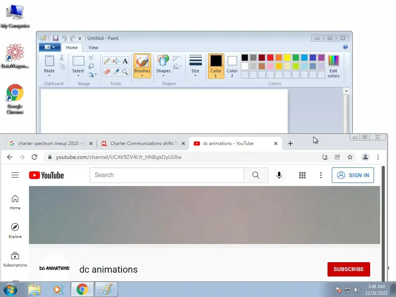Open Chrome three-dot menu
Image resolution: width=396 pixels, height=297 pixels.
[x=378, y=157]
